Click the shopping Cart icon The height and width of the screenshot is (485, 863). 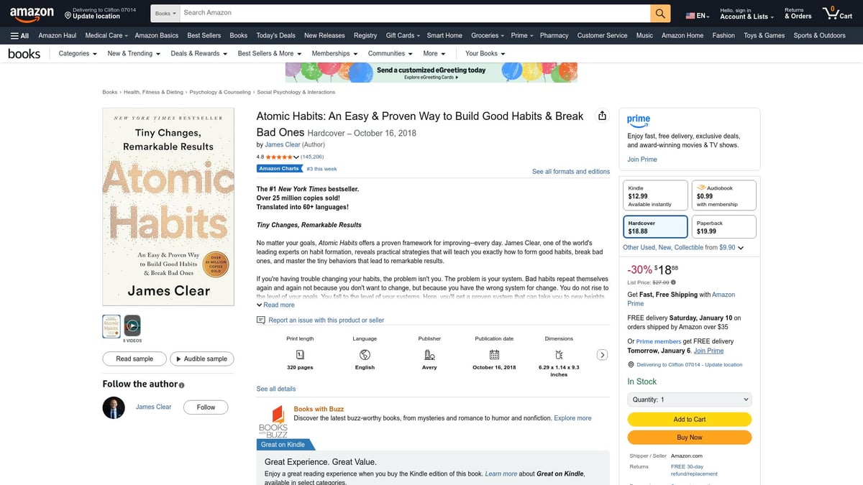[832, 12]
